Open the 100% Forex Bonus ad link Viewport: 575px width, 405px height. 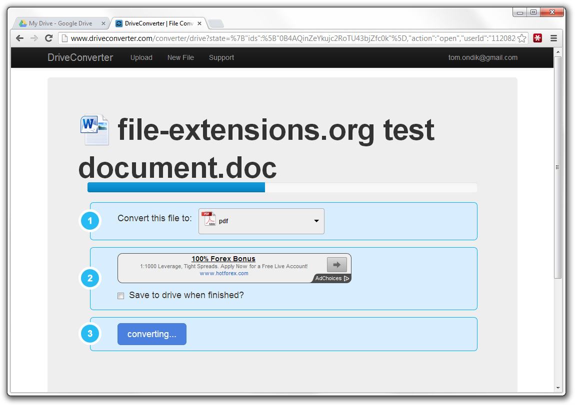pyautogui.click(x=223, y=259)
